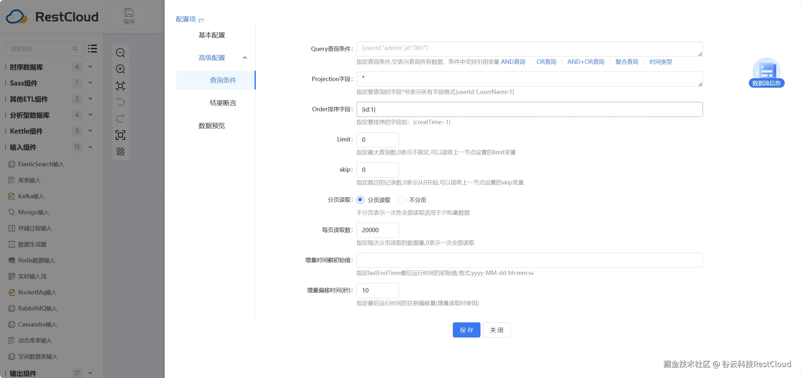Click the search magnifier in component search
This screenshot has height=378, width=801.
point(75,49)
